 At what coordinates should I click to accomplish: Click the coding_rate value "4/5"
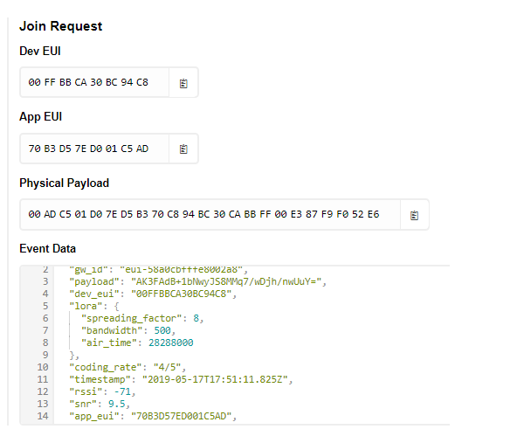click(167, 368)
